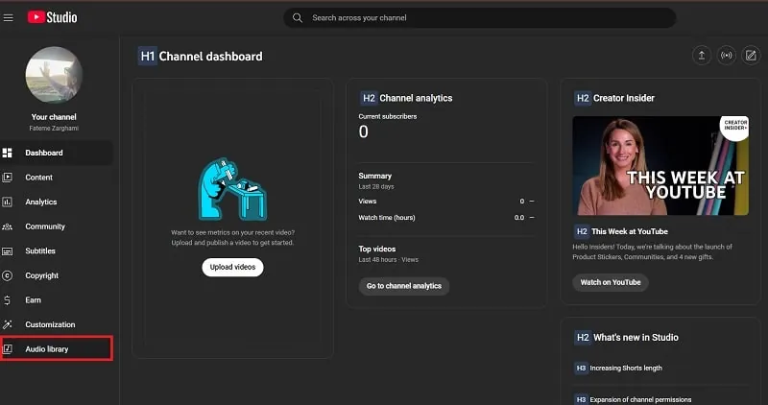
Task: Click the Dashboard grid icon
Action: pos(8,153)
